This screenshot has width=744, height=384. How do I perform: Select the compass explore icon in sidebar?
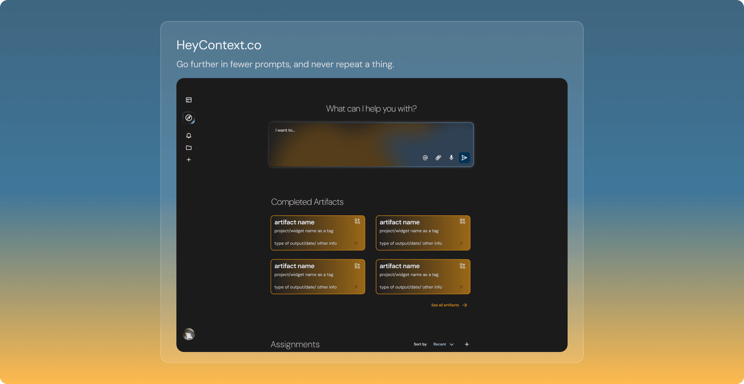pos(189,118)
